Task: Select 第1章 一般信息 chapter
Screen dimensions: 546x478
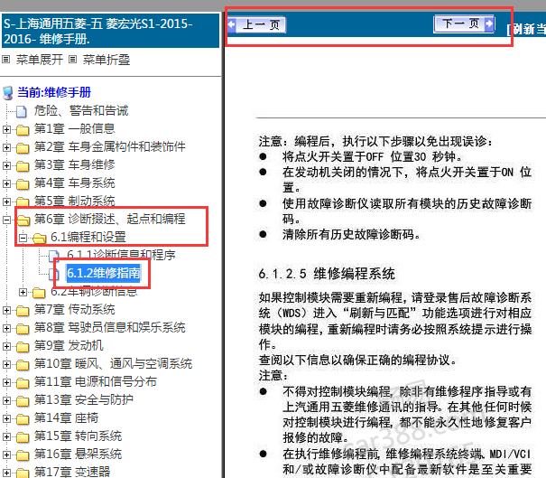Action: click(75, 128)
